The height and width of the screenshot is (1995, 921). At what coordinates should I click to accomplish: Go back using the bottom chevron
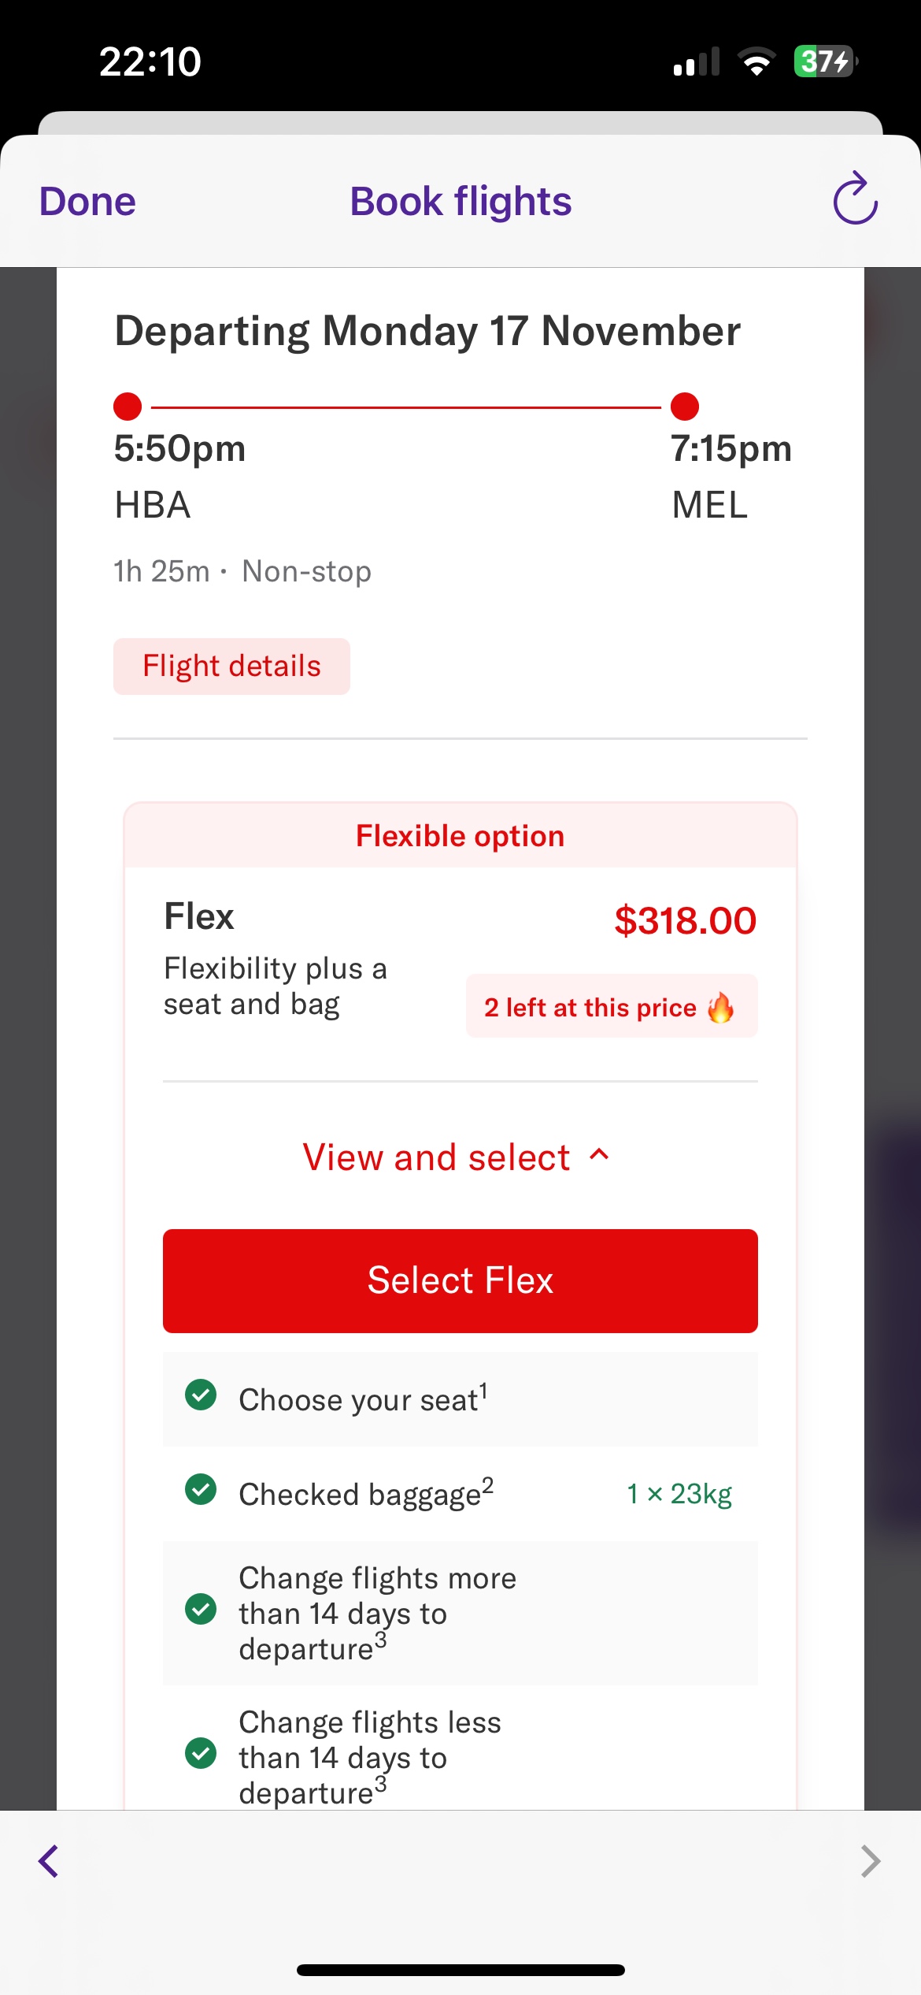(x=49, y=1861)
